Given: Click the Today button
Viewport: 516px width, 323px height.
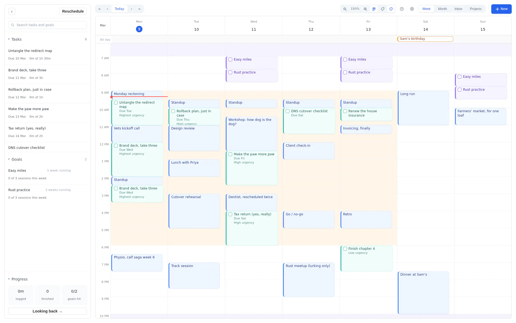Looking at the screenshot, I should (119, 9).
